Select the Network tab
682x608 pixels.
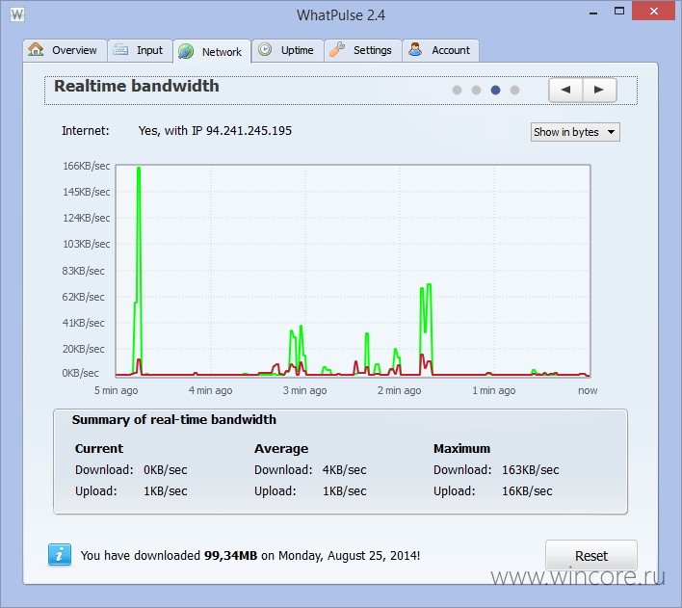coord(212,52)
